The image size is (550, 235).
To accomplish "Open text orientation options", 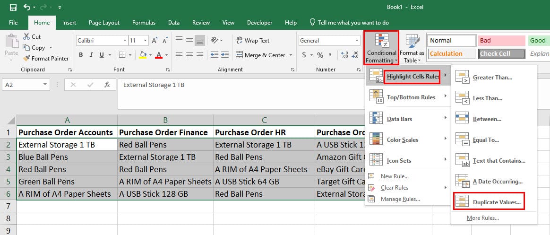I will [x=216, y=40].
